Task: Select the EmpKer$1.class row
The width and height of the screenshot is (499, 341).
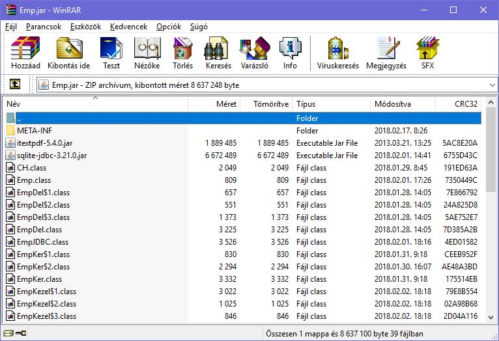Action: pos(244,254)
